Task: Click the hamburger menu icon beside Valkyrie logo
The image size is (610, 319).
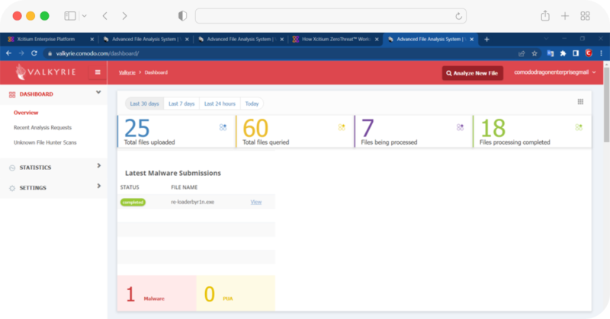Action: tap(98, 72)
